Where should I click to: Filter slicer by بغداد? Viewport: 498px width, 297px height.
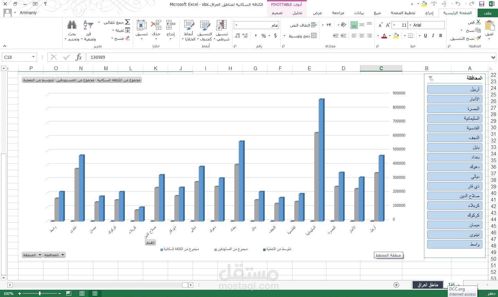coord(455,157)
